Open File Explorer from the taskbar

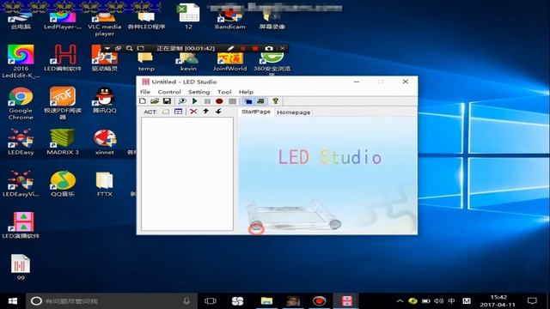point(266,301)
